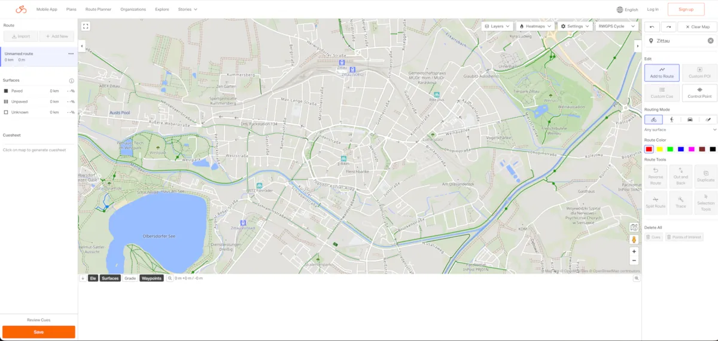Pick yellow route color
The image size is (718, 341).
(x=659, y=149)
